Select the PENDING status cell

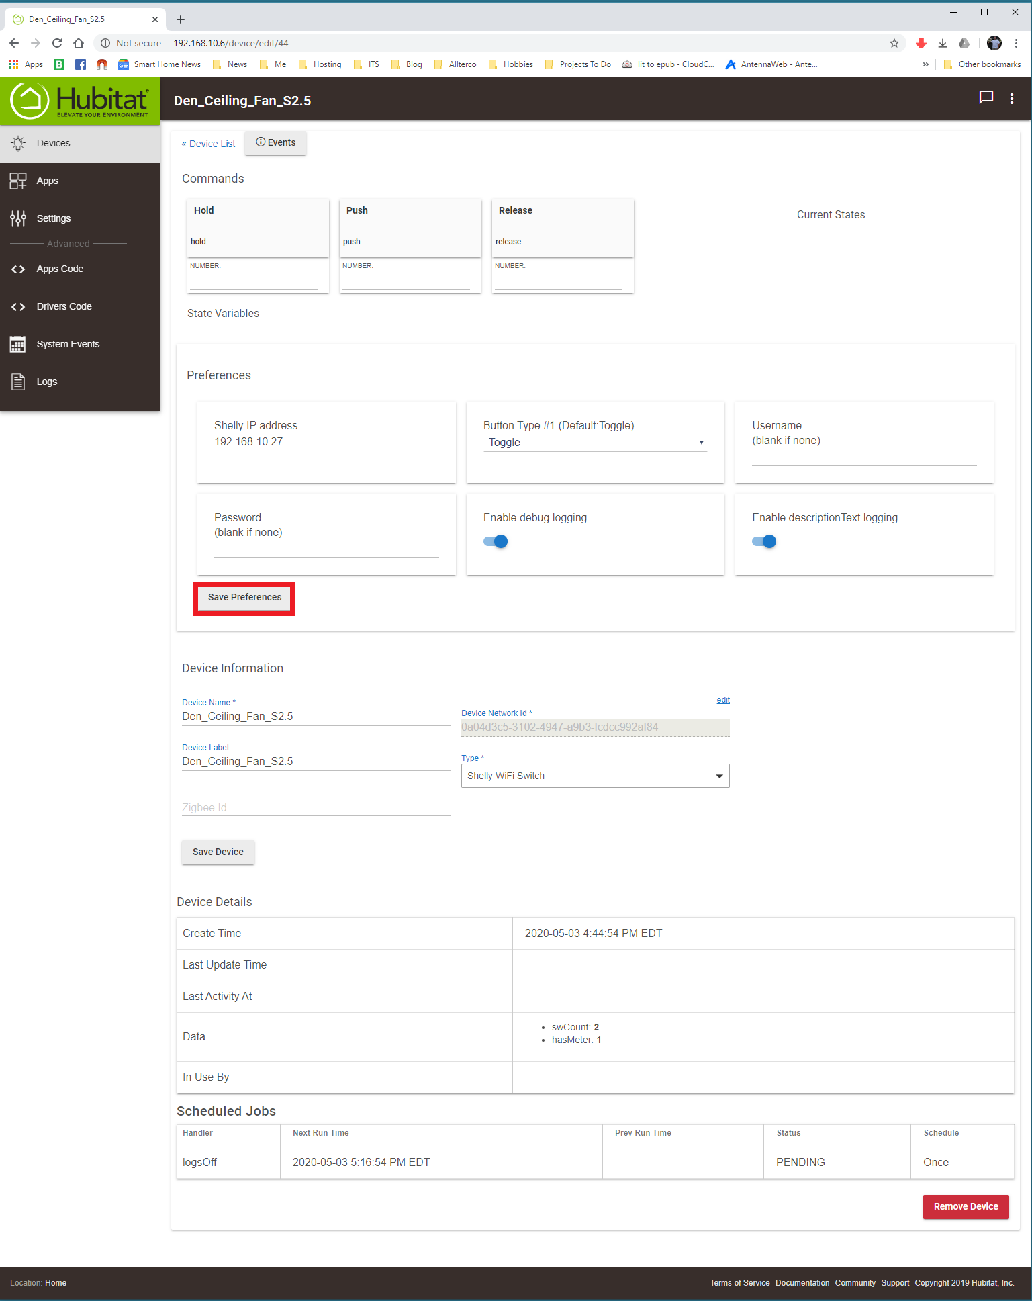coord(837,1163)
